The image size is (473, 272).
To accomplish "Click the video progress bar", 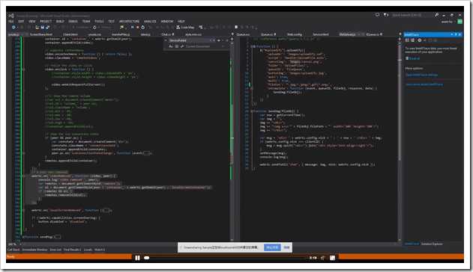I will coord(226,258).
